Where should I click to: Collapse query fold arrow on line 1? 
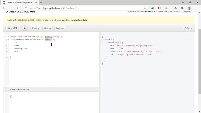tap(8, 36)
